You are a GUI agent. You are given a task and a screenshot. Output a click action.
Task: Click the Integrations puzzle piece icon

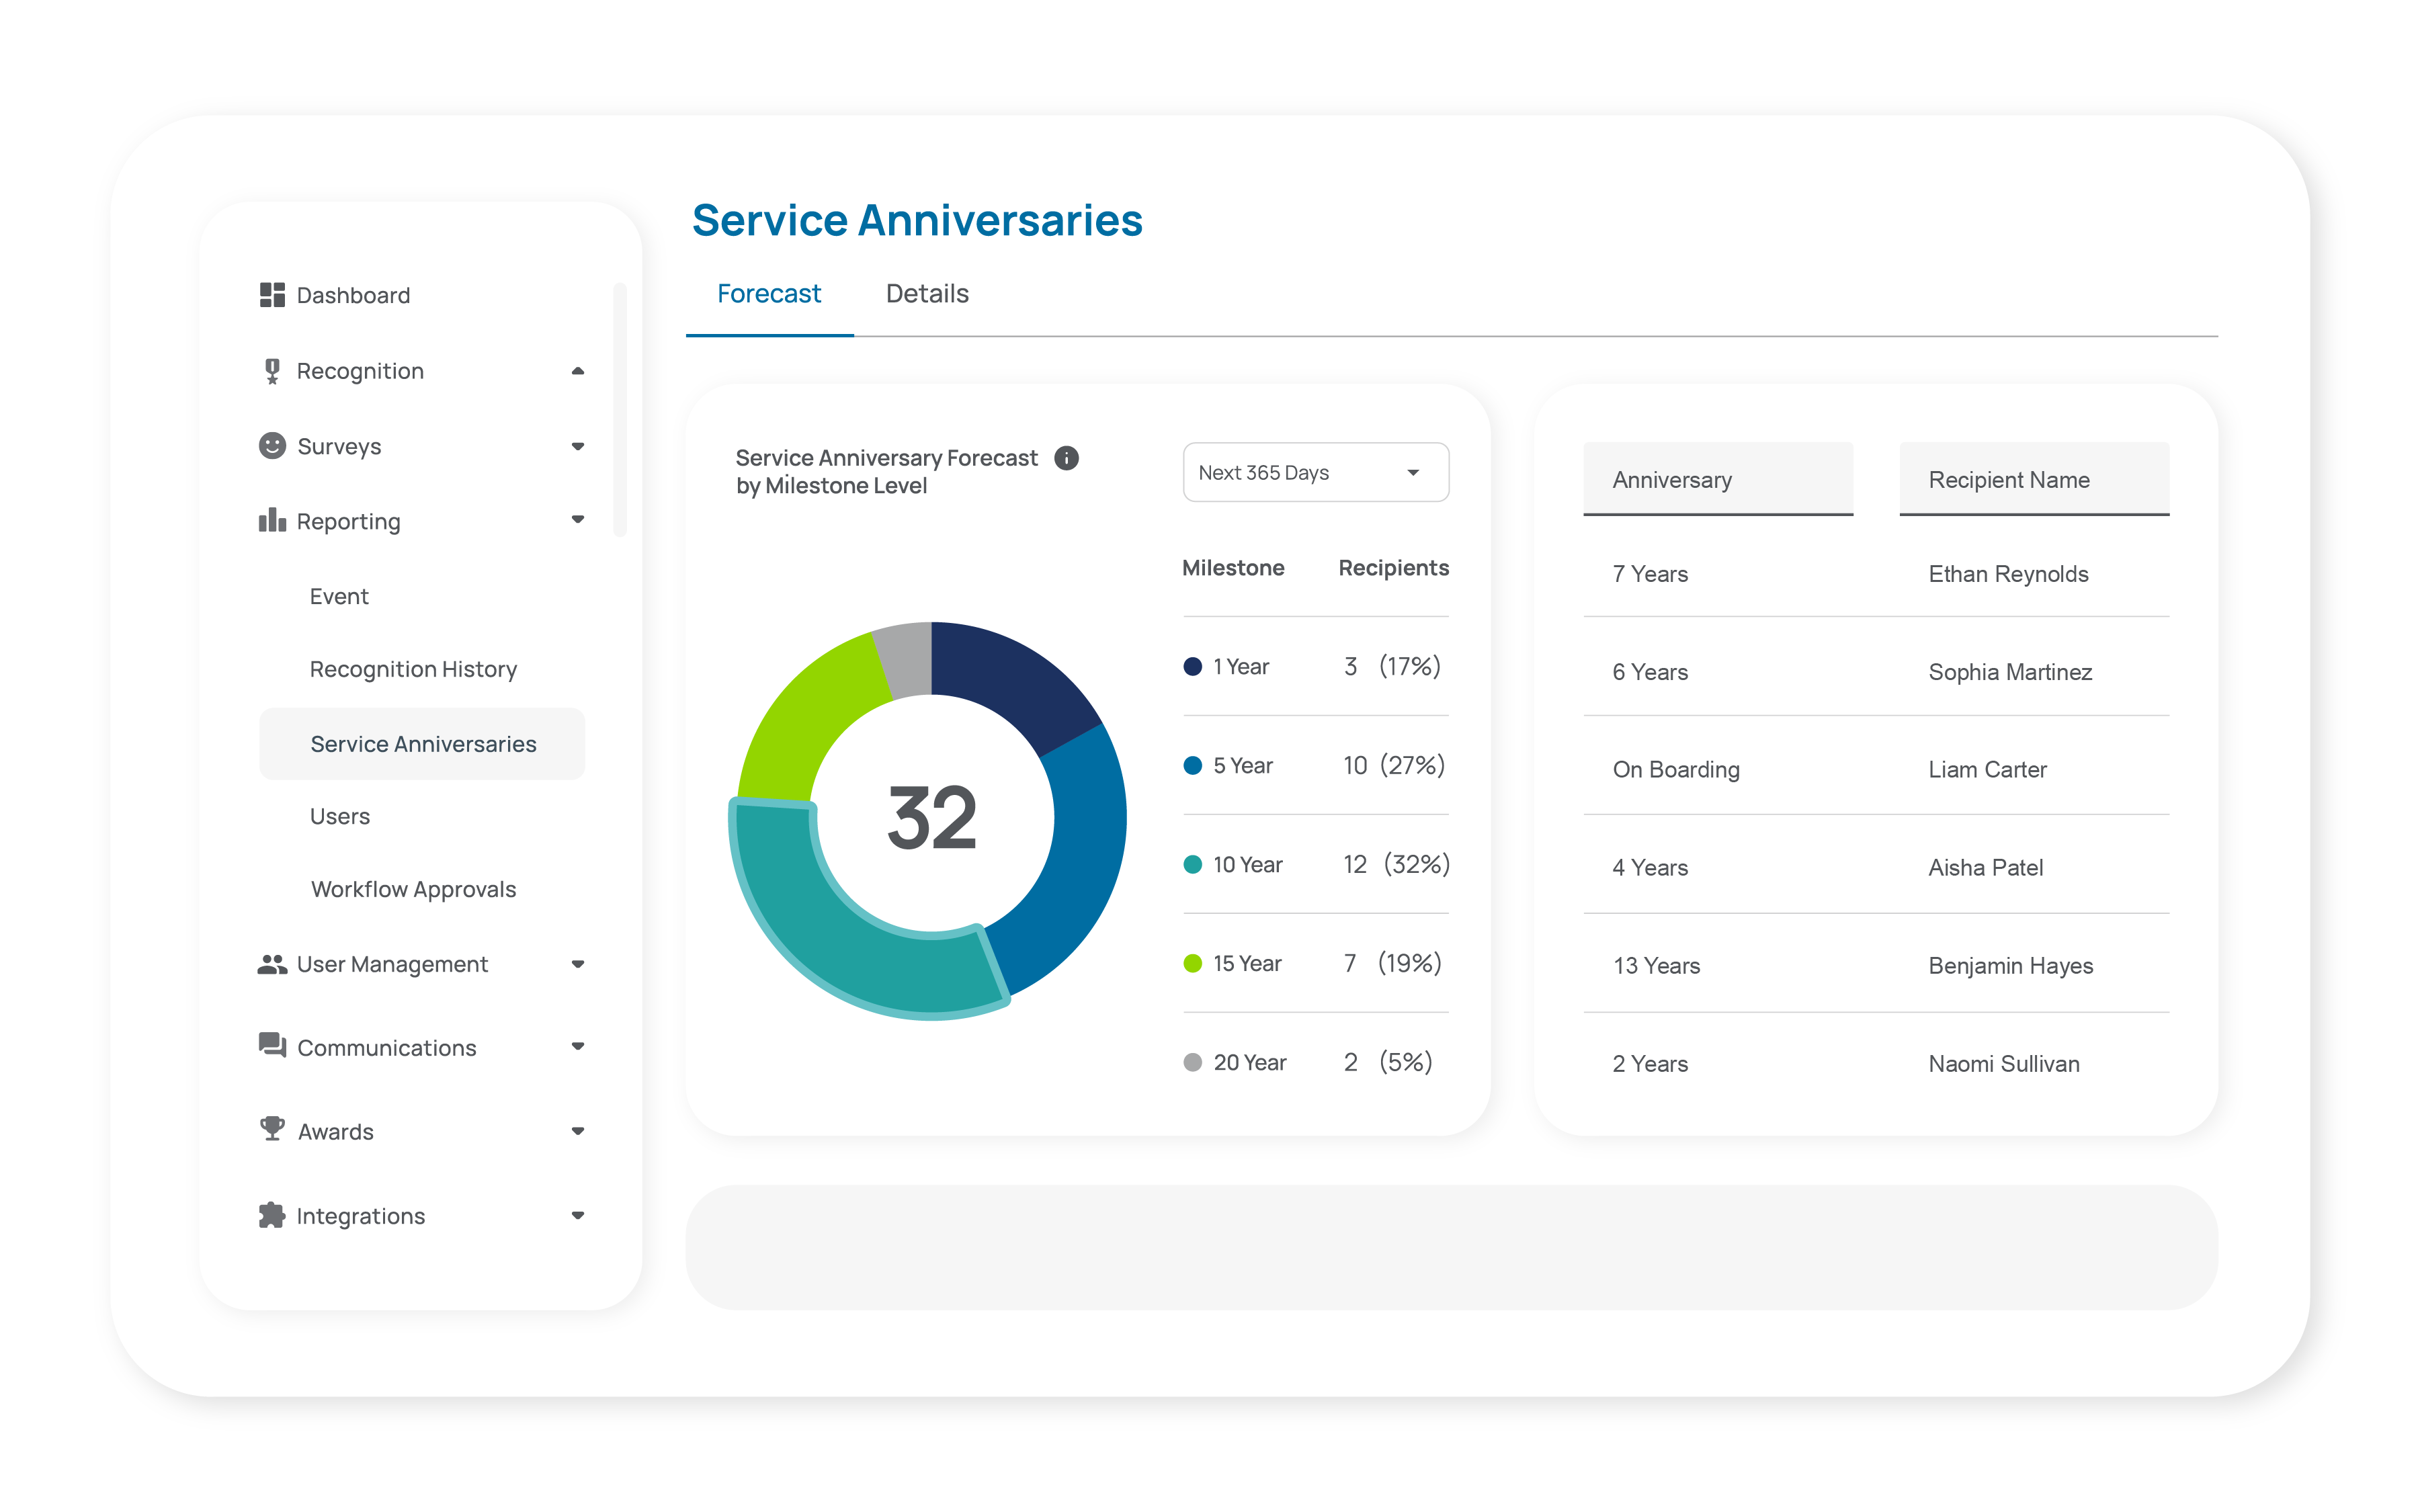click(272, 1215)
